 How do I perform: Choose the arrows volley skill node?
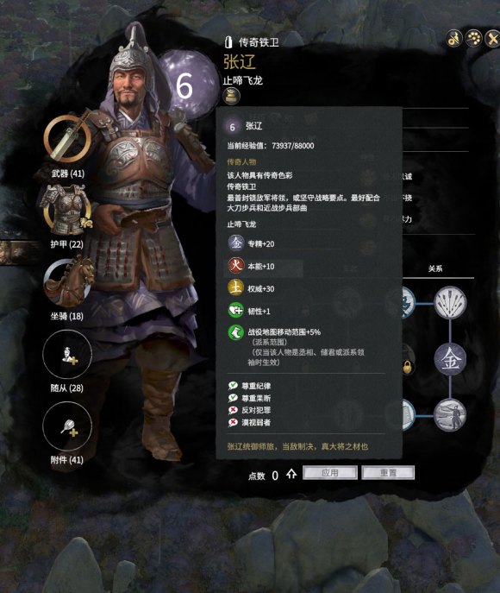point(450,303)
